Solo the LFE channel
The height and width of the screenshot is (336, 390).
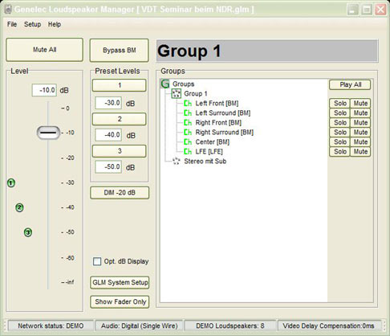pos(339,151)
